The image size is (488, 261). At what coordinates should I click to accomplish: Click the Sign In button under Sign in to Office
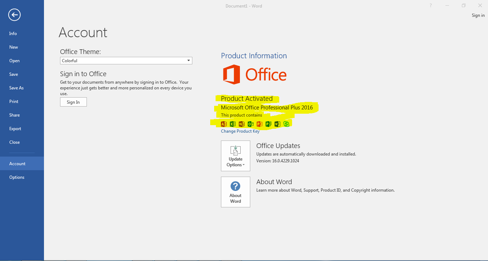click(73, 102)
